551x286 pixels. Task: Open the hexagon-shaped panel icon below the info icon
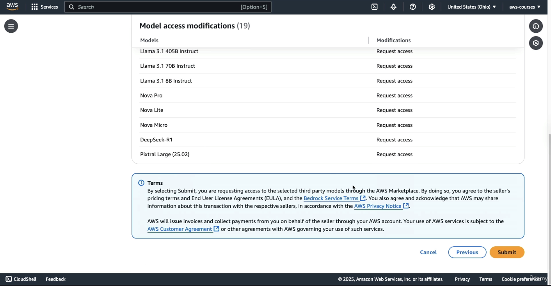536,43
